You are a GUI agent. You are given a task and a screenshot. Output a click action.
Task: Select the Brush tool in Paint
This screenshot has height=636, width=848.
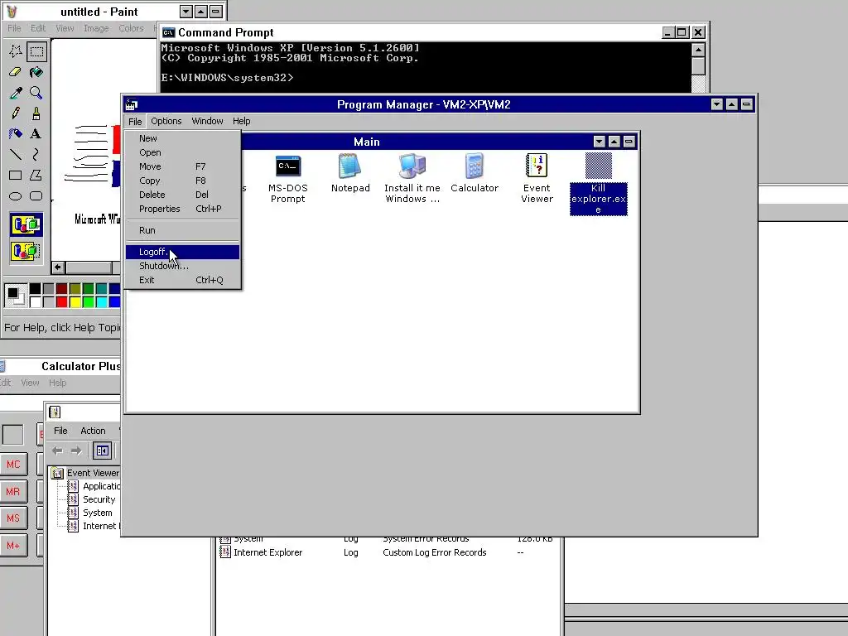pyautogui.click(x=36, y=113)
